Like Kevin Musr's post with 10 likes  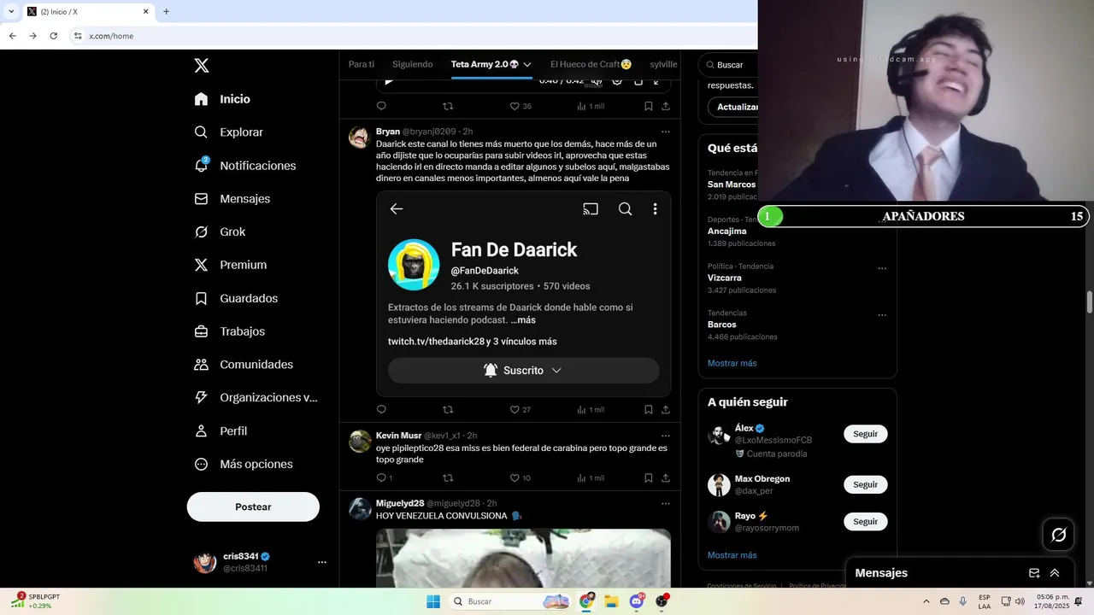pos(515,478)
